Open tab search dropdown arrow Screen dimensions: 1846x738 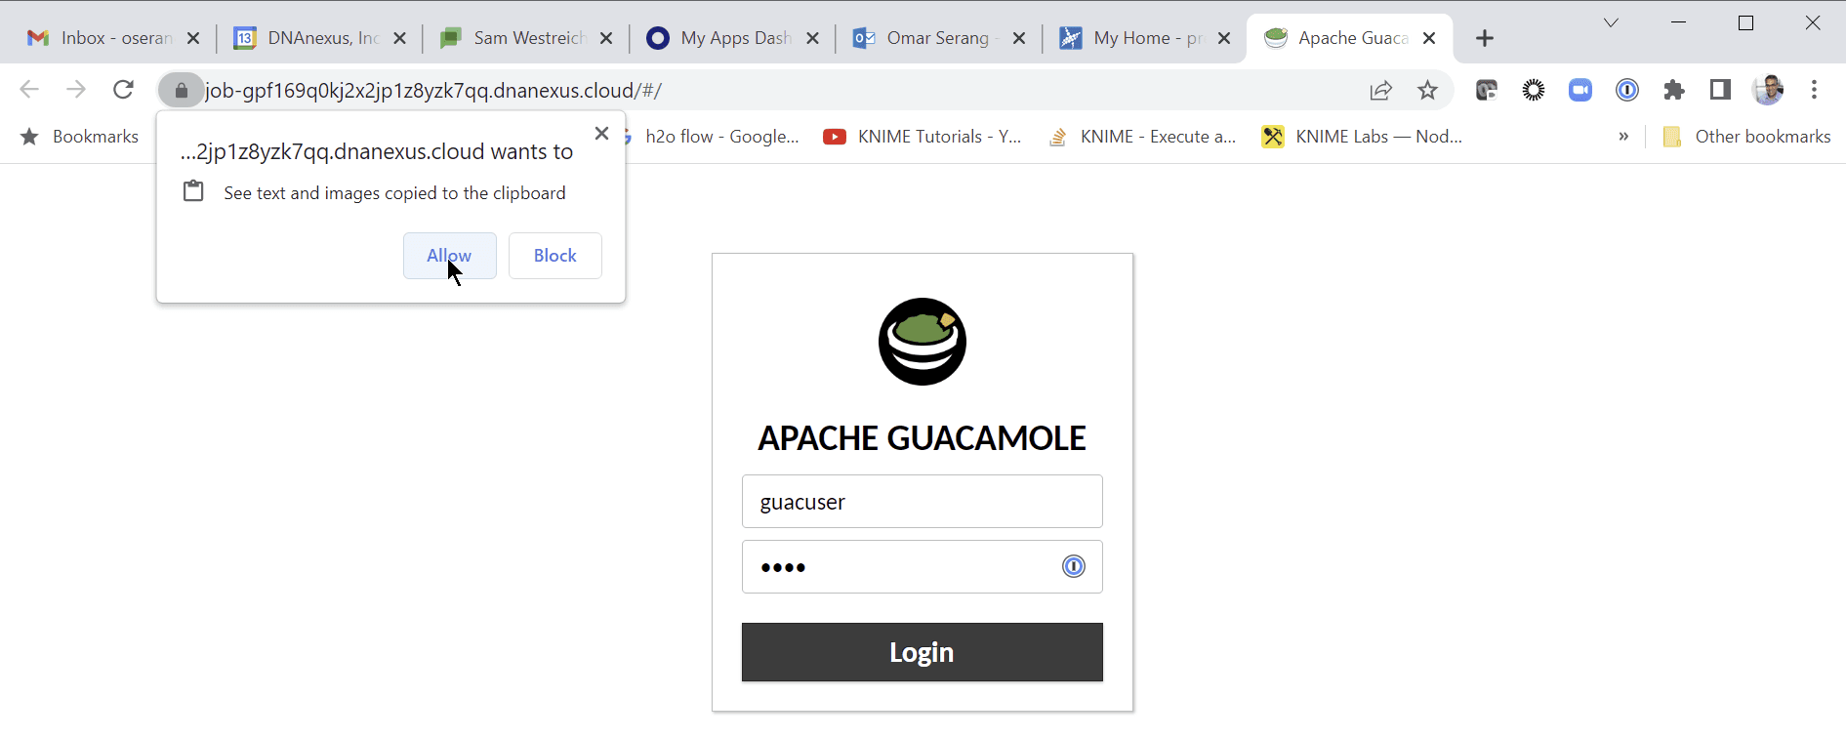click(x=1611, y=23)
